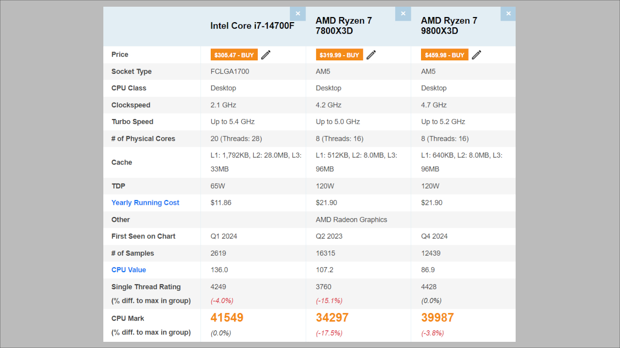Select the AMD Ryzen 7 7800X3D heading
The width and height of the screenshot is (620, 348).
pos(344,26)
